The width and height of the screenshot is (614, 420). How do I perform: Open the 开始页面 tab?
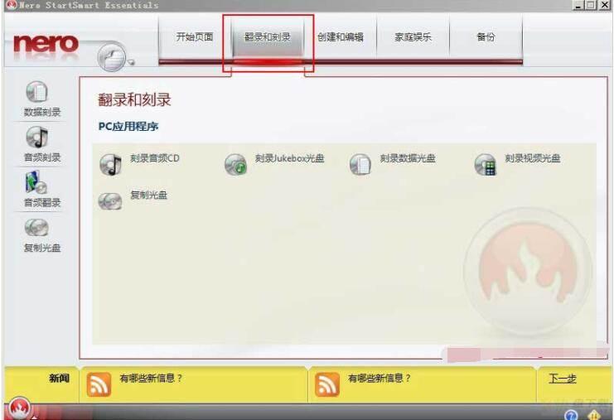194,37
